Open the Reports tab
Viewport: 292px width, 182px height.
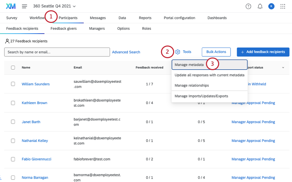pyautogui.click(x=145, y=18)
